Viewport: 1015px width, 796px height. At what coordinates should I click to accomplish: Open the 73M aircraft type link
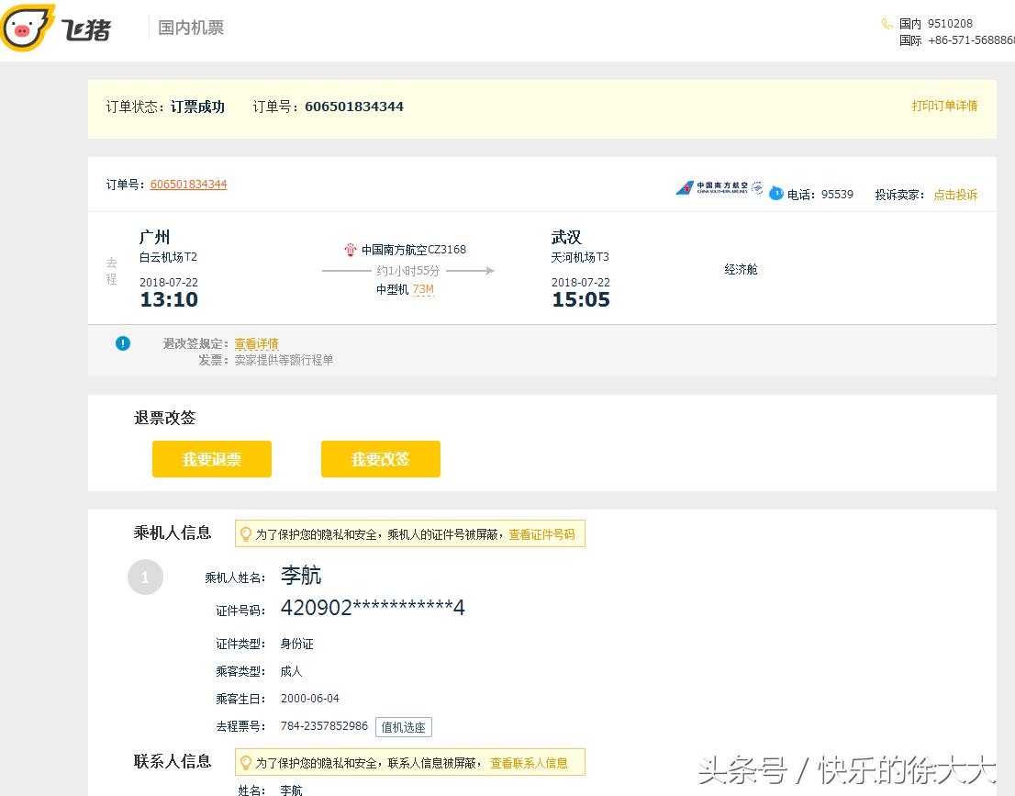pyautogui.click(x=422, y=289)
